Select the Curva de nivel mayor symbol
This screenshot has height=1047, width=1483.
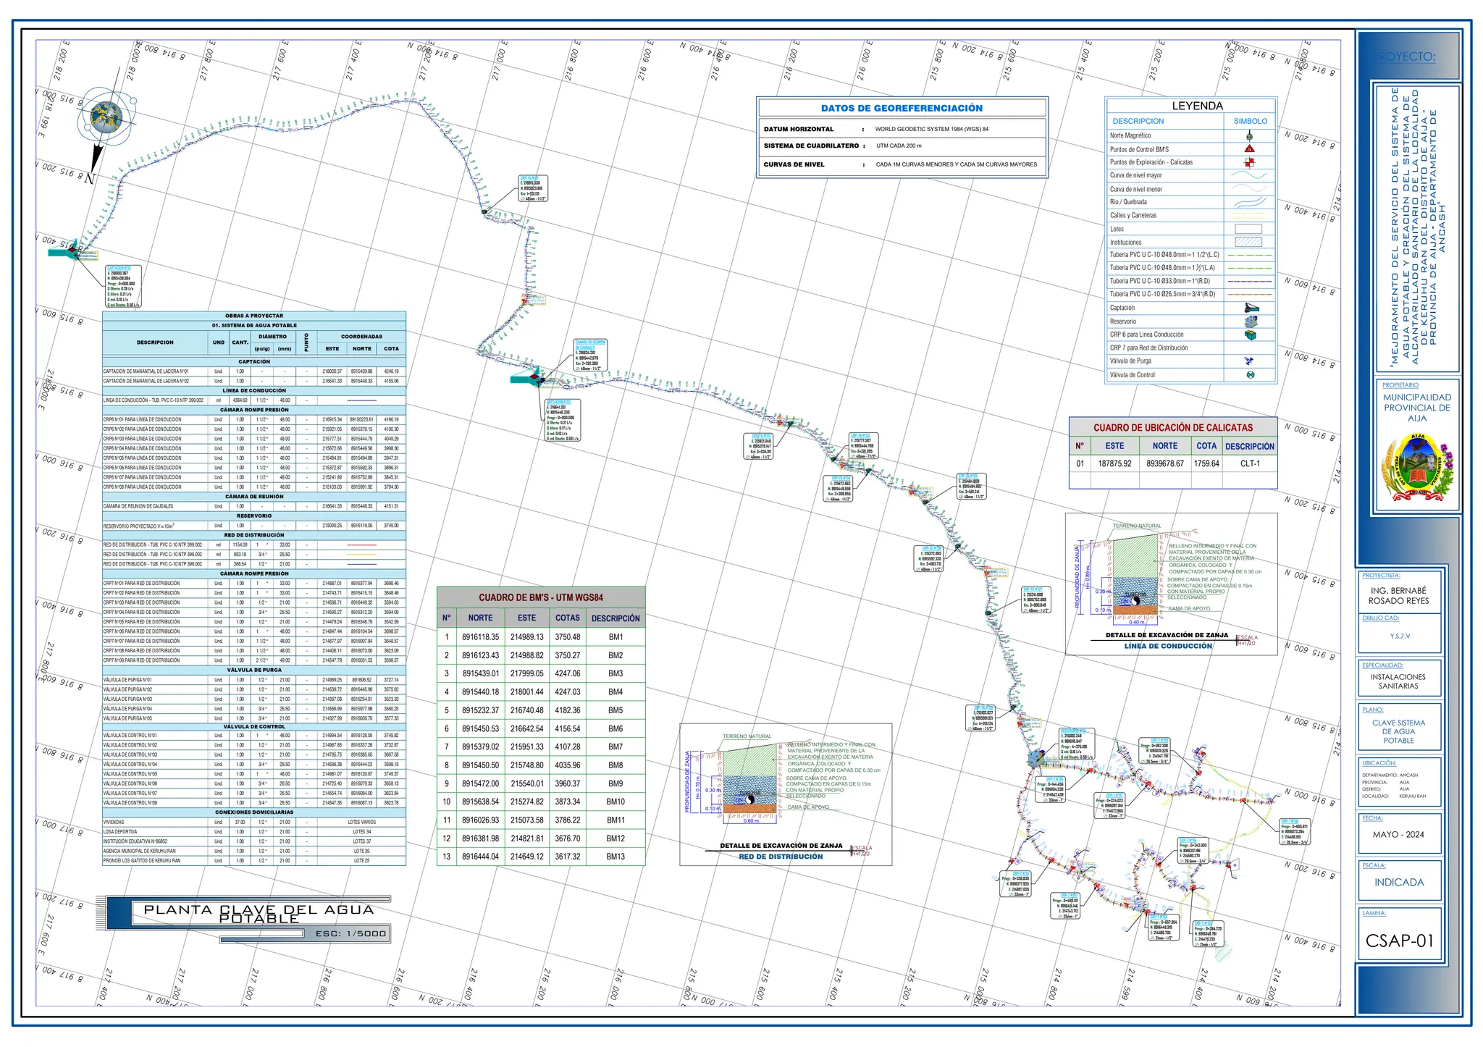1250,175
